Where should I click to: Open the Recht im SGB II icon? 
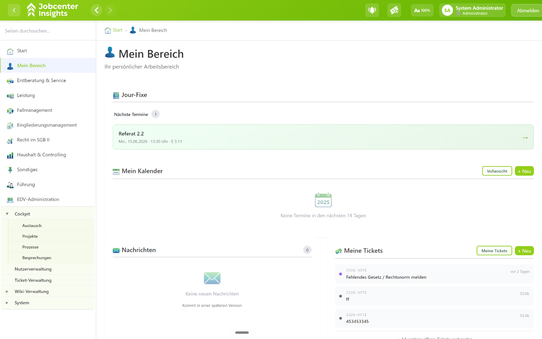10,140
